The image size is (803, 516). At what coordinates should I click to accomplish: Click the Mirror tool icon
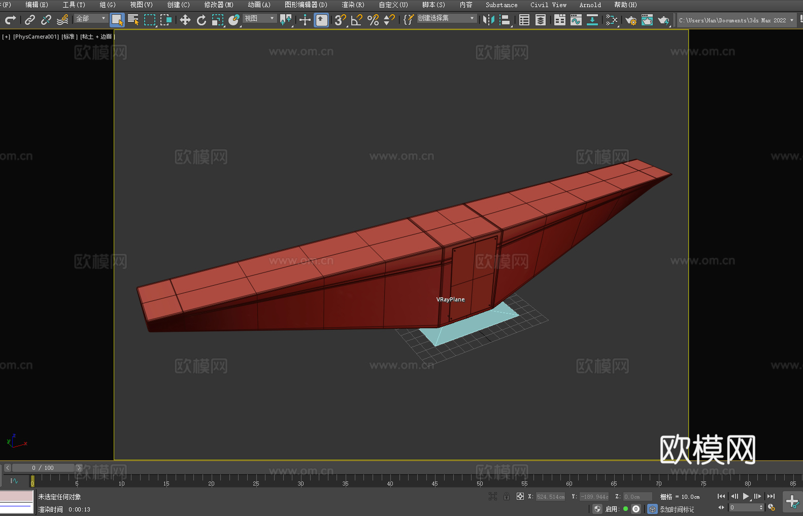pos(489,20)
